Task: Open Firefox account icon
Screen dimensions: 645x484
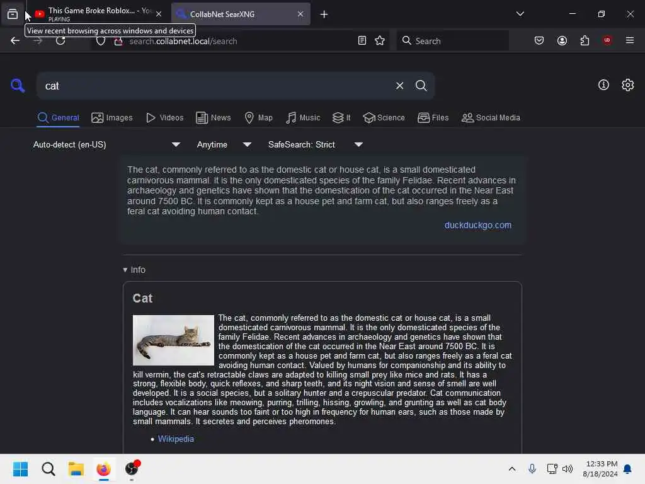Action: pyautogui.click(x=562, y=40)
